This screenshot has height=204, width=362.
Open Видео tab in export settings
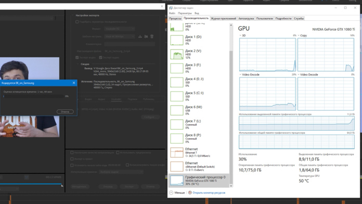88,99
